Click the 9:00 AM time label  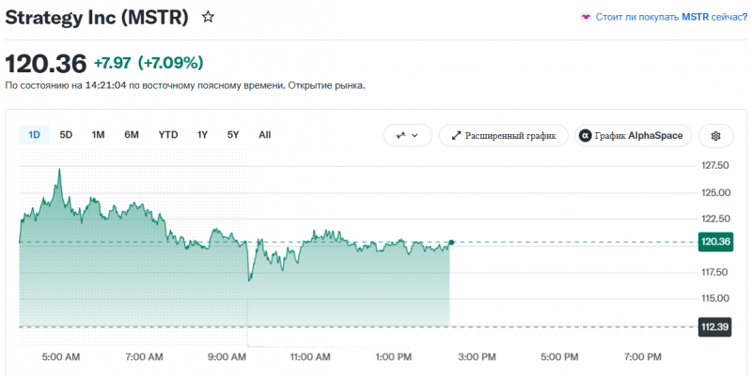227,357
